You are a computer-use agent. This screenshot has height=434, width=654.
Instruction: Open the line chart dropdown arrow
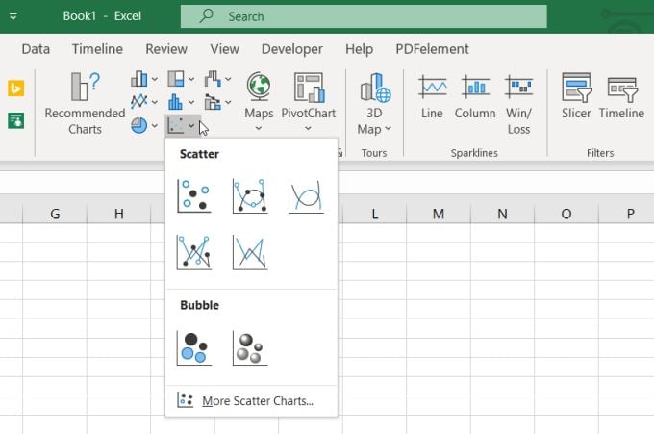point(154,102)
